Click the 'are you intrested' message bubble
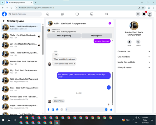The width and height of the screenshot is (156, 125). click(102, 41)
